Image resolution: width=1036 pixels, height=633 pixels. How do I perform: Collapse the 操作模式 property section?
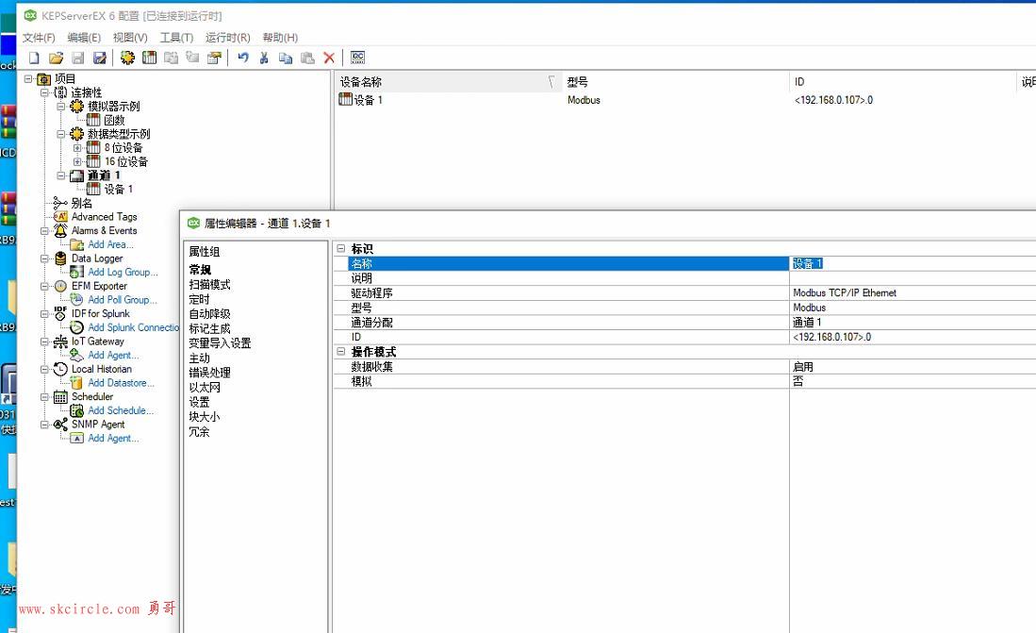pyautogui.click(x=341, y=352)
